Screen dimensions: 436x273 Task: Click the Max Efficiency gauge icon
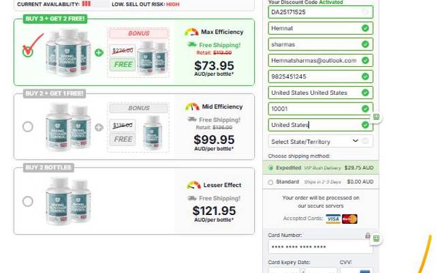[191, 32]
